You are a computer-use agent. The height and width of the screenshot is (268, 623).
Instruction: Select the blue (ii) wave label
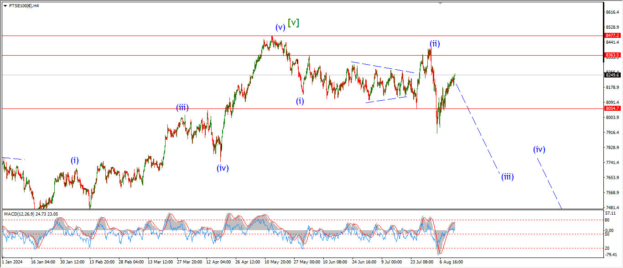434,44
